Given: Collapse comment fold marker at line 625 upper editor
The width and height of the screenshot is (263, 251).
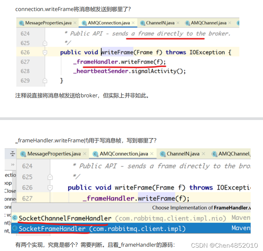Looking at the screenshot, I should pyautogui.click(x=45, y=43).
